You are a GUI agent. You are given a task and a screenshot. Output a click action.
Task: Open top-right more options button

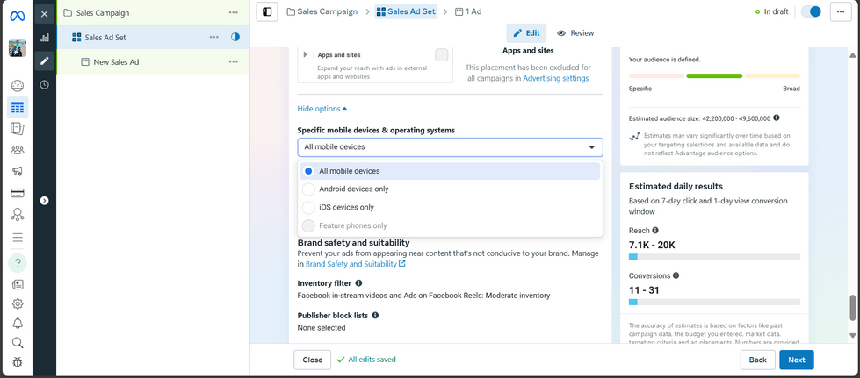[841, 11]
